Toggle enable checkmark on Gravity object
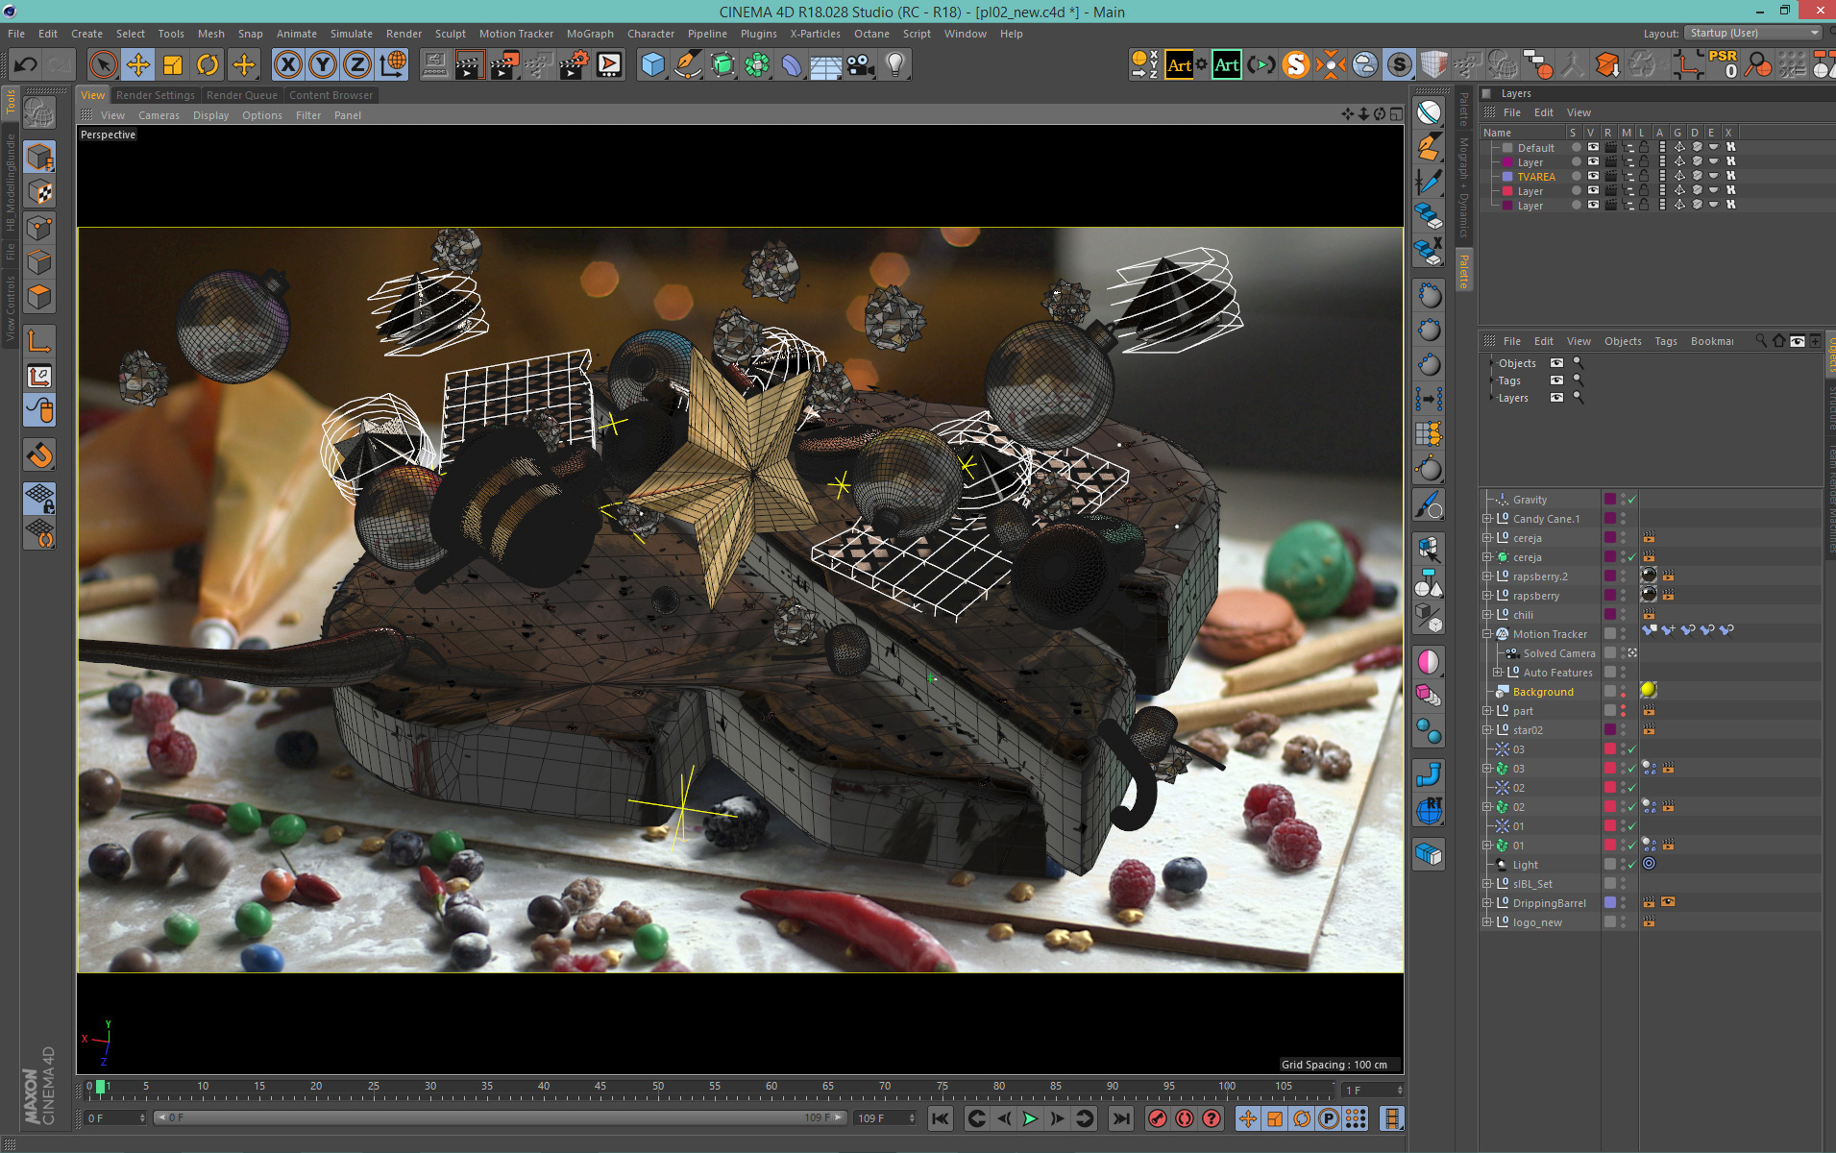Screen dimensions: 1836x1153 coord(1631,500)
